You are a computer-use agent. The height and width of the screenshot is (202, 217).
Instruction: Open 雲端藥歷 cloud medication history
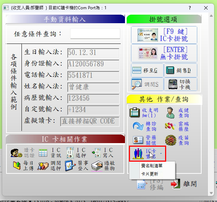pyautogui.click(x=177, y=126)
